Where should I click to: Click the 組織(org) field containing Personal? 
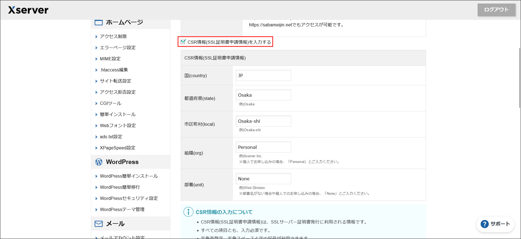[x=263, y=147]
